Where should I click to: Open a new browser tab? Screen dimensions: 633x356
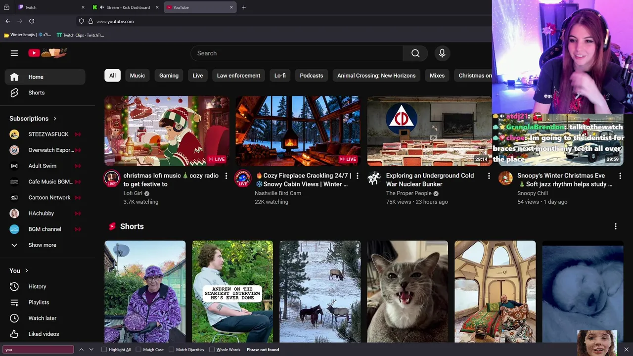point(244,7)
